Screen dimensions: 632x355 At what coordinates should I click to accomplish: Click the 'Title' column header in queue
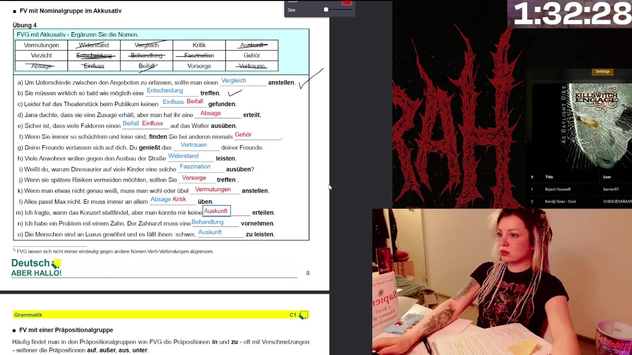pos(549,177)
